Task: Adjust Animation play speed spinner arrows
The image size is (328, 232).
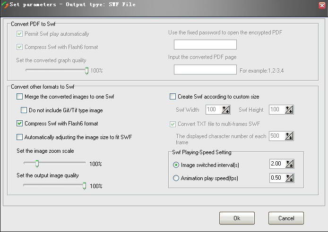Action: [289, 178]
